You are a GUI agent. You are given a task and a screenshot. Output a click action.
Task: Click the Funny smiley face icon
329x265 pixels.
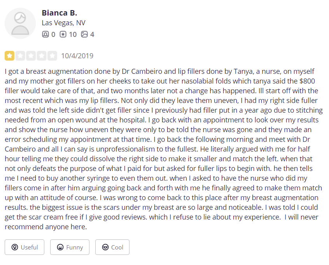point(60,247)
